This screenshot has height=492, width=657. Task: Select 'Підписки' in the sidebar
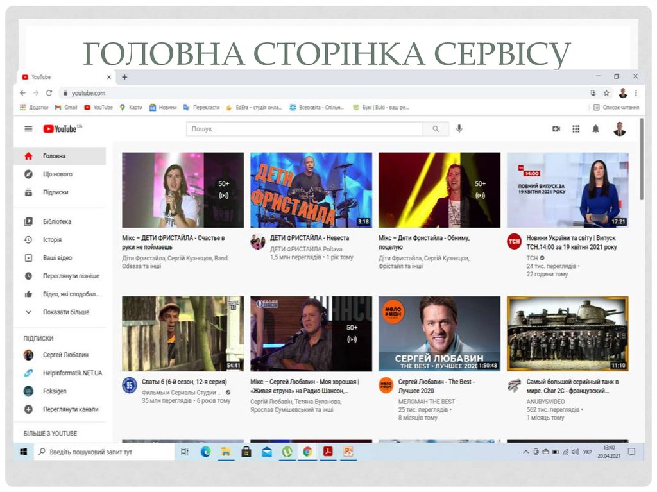click(x=55, y=192)
